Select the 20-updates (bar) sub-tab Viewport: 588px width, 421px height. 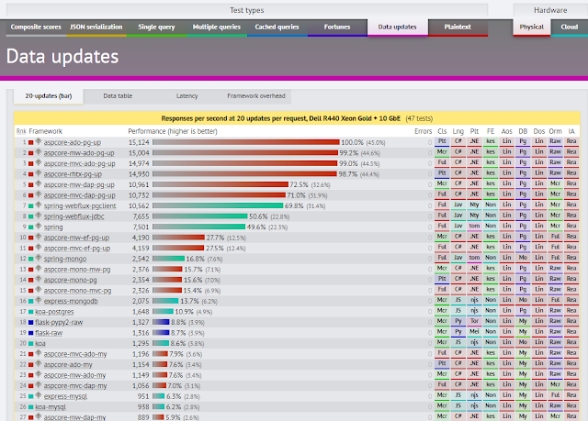[x=49, y=96]
